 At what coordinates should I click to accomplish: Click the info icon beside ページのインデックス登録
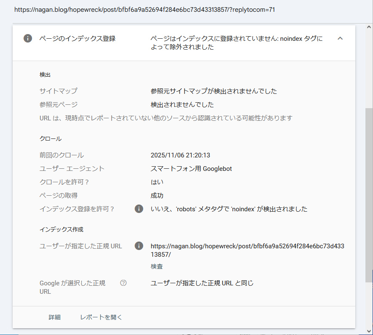pyautogui.click(x=27, y=38)
